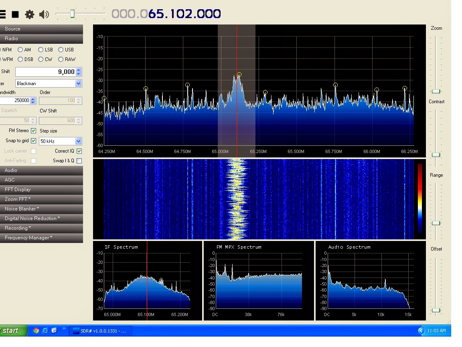Increase the Shift value with the up arrow
The width and height of the screenshot is (462, 347).
[78, 70]
